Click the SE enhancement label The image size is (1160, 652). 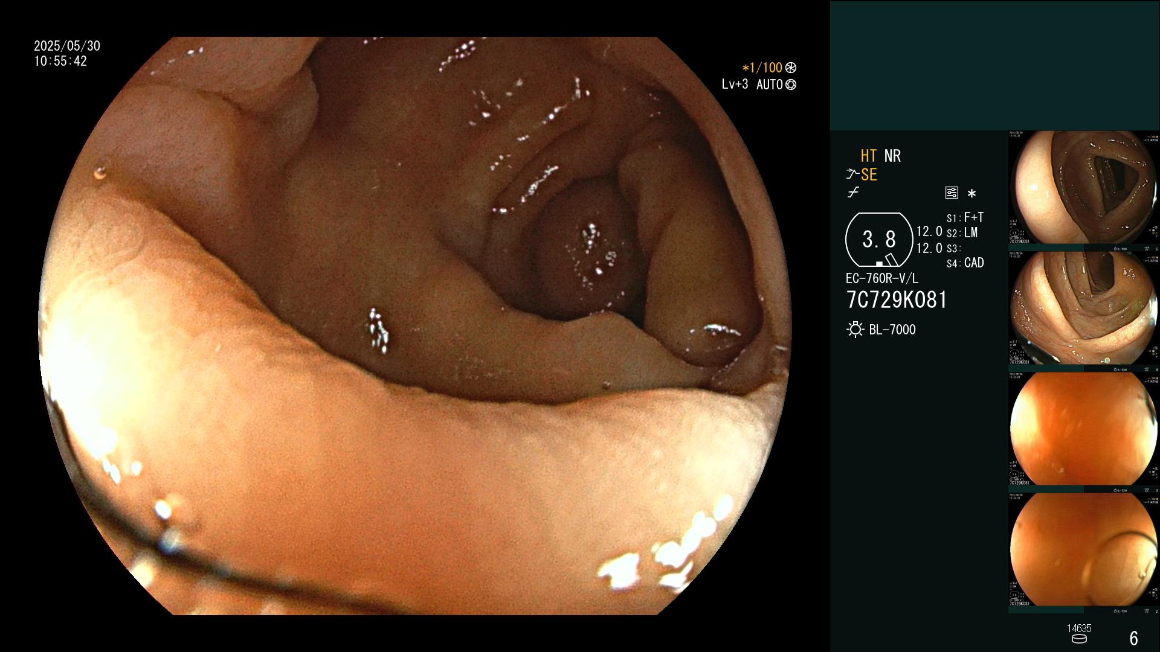(x=869, y=175)
